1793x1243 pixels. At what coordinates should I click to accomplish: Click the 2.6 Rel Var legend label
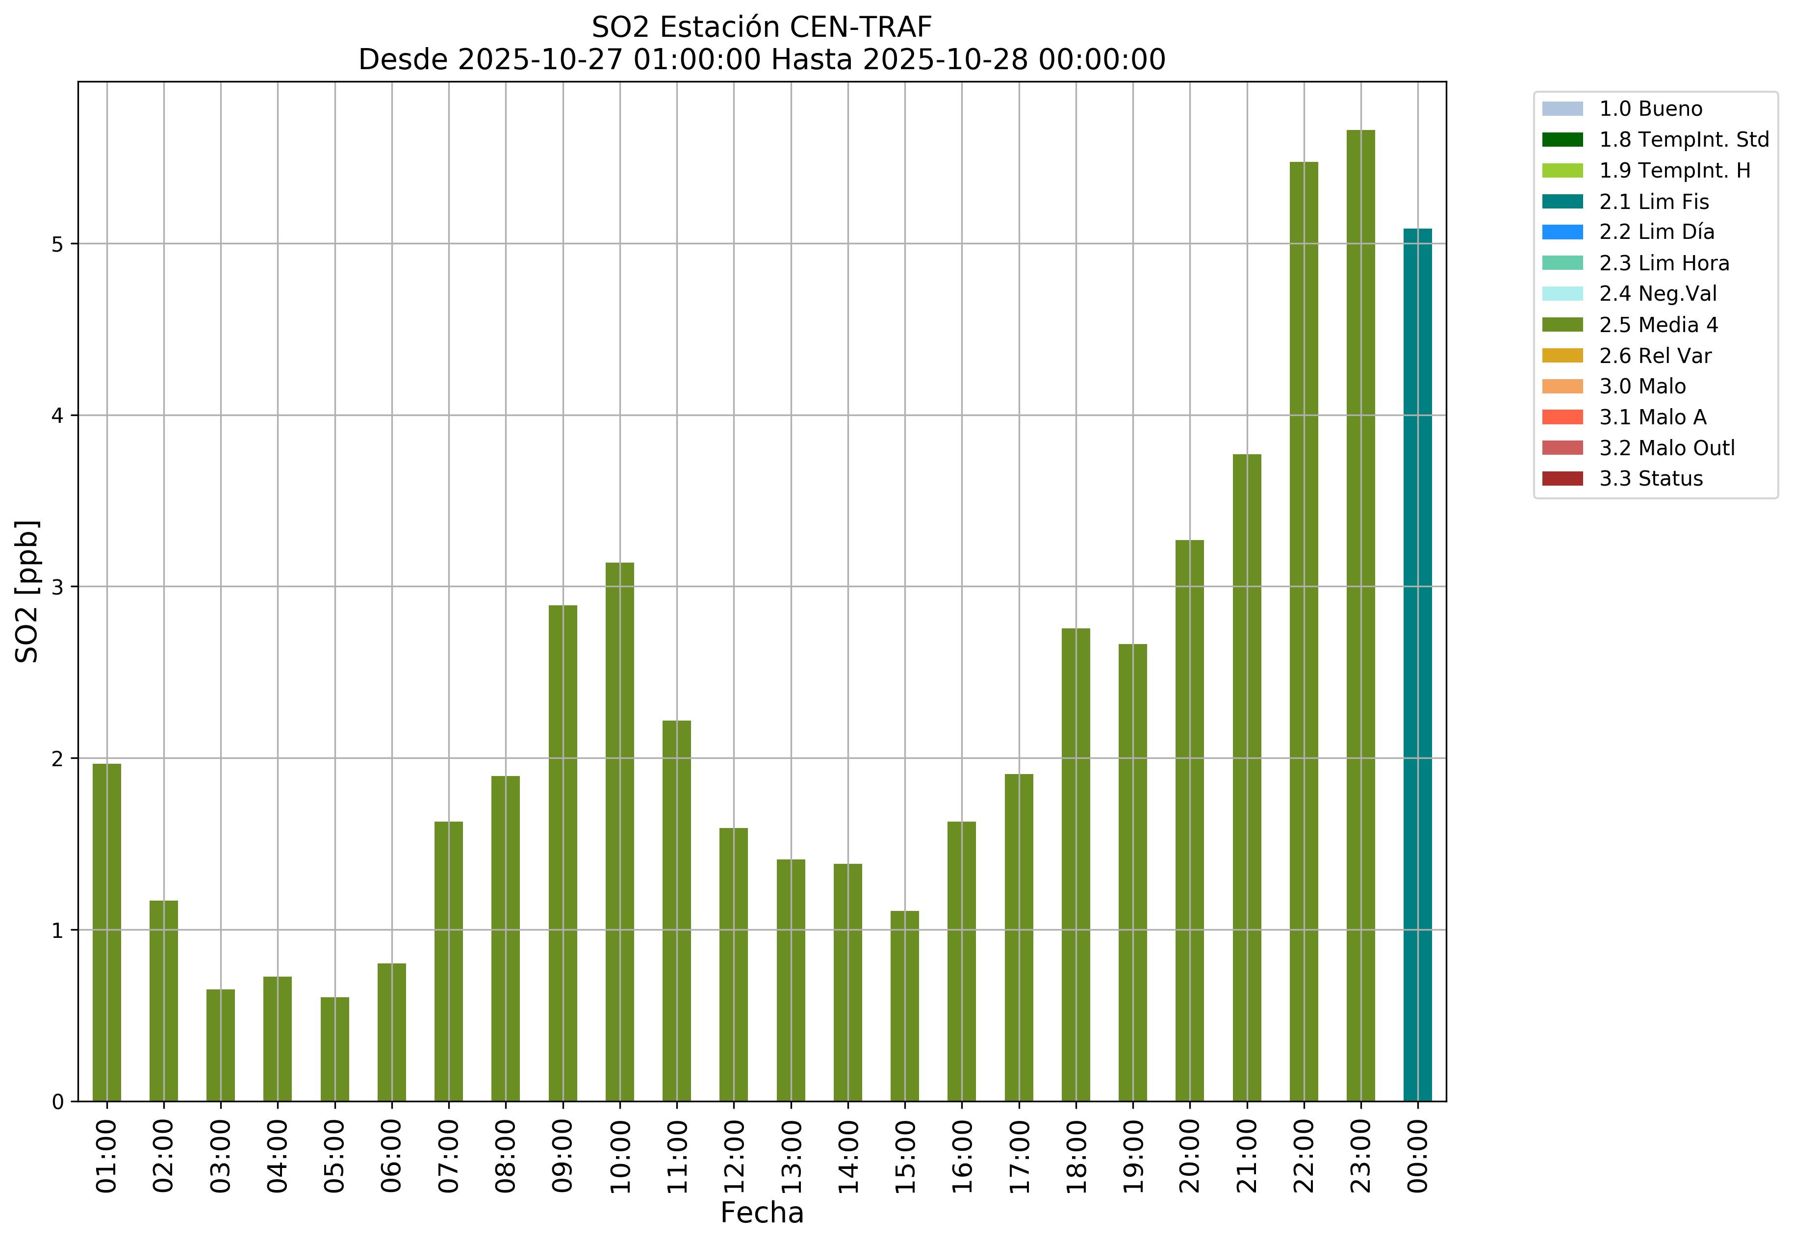(1654, 356)
